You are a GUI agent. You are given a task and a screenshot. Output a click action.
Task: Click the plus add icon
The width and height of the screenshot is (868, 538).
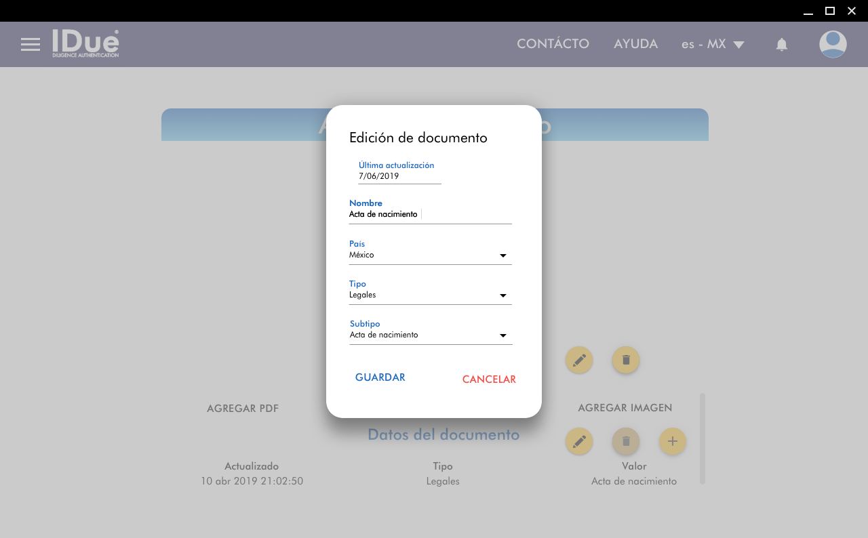[x=672, y=442]
